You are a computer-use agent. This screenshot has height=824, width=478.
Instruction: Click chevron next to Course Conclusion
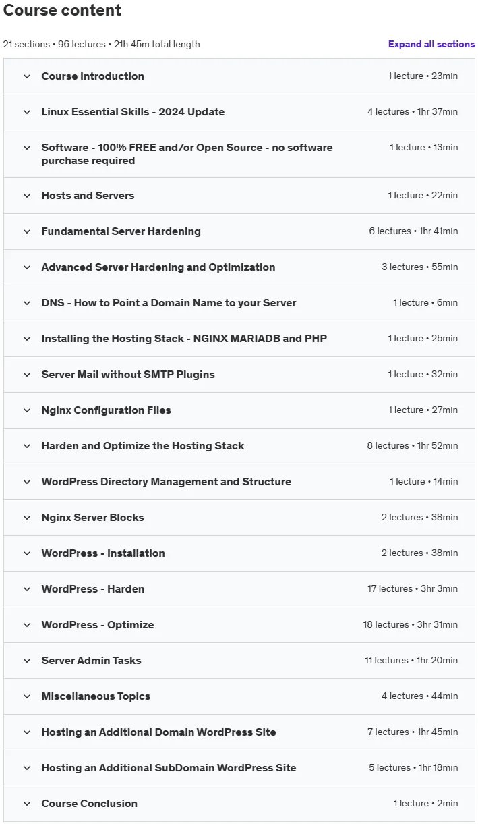tap(27, 804)
